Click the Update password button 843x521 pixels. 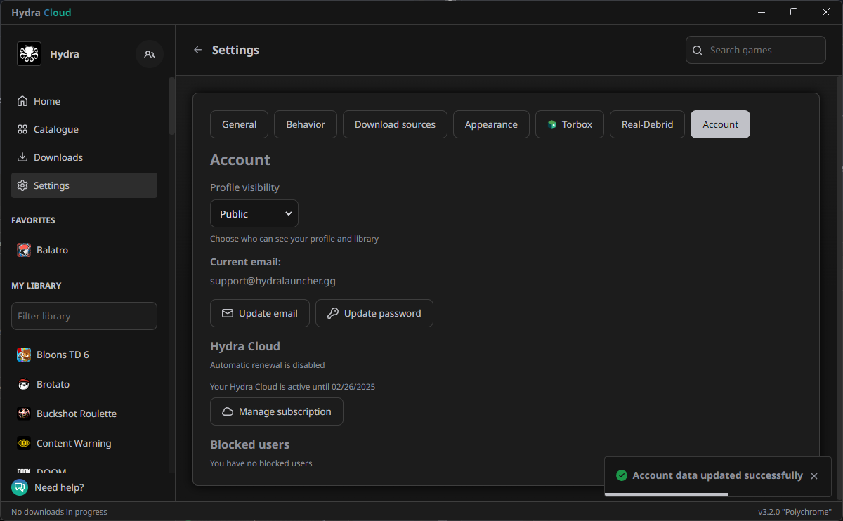(x=374, y=313)
